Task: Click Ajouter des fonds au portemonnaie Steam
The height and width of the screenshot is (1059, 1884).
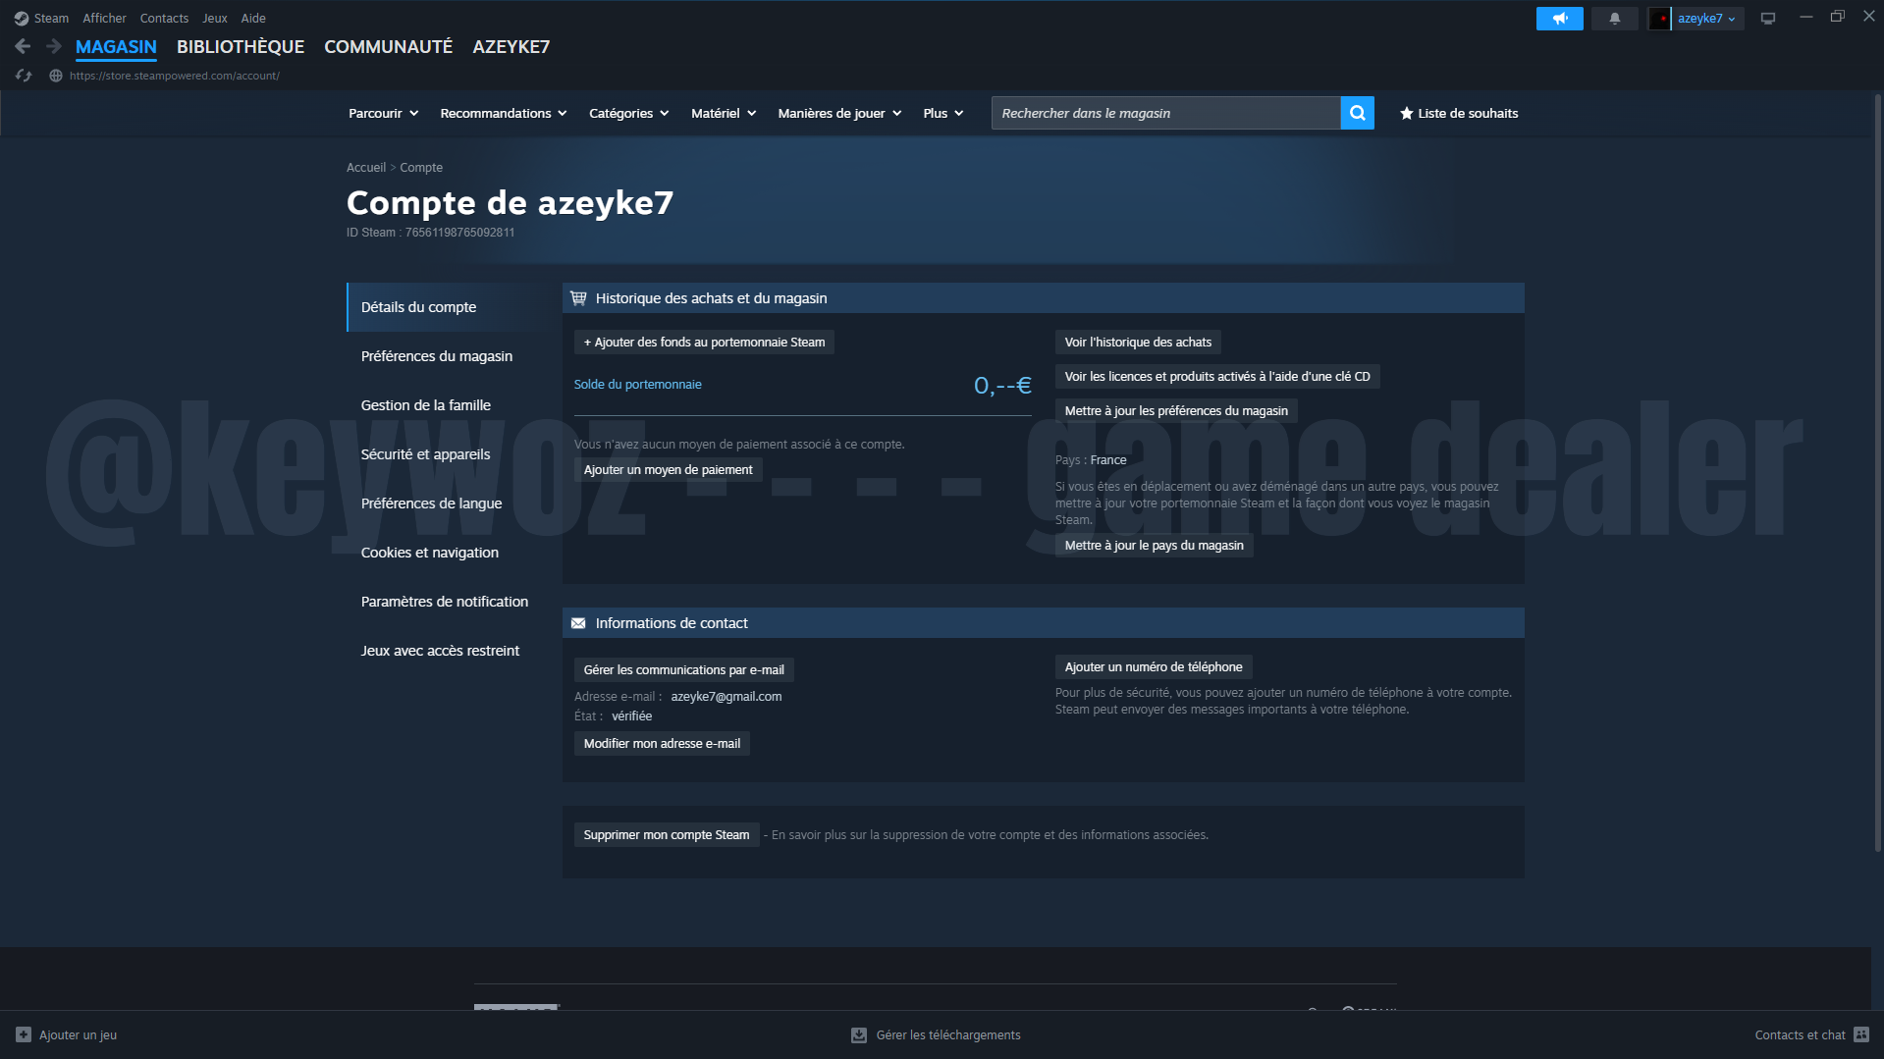Action: [704, 343]
